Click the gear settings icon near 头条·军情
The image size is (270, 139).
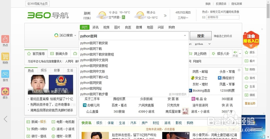239,70
